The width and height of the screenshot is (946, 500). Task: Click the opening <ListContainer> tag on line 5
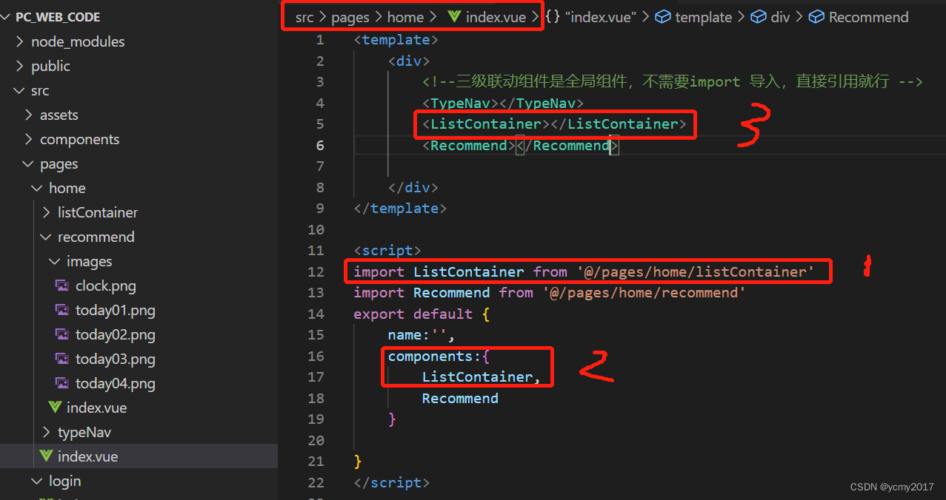486,124
